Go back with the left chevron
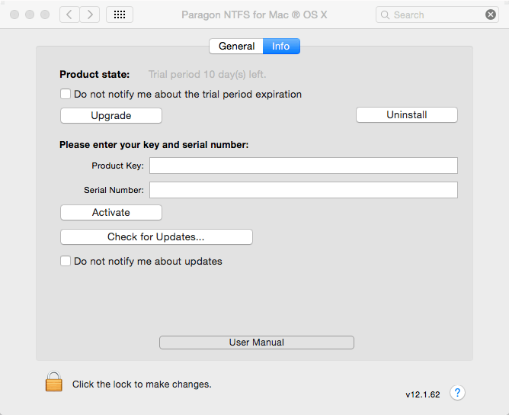The image size is (509, 415). pos(69,14)
